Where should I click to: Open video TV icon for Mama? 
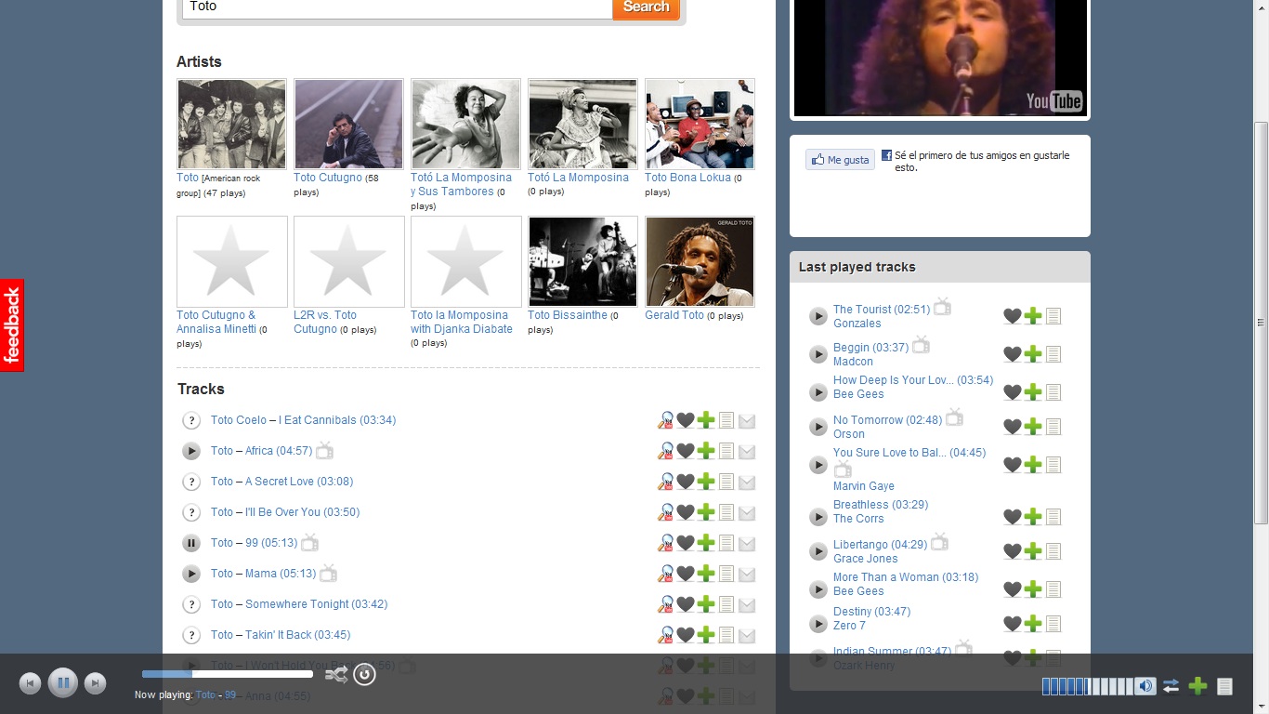point(328,573)
